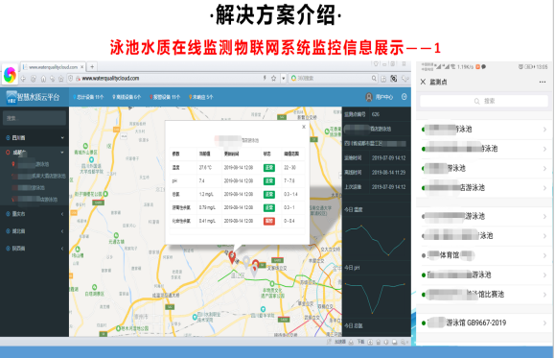Bookmark page with the star icon

click(x=273, y=79)
